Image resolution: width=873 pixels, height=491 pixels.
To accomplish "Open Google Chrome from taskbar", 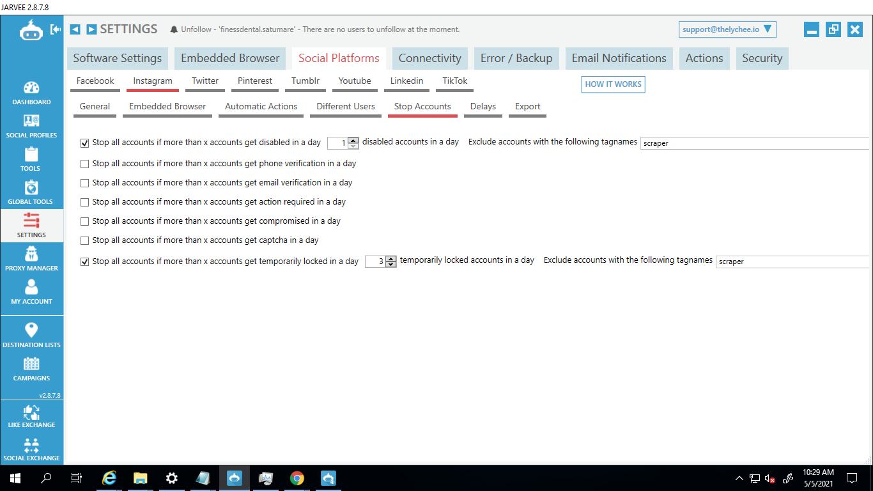I will tap(297, 478).
